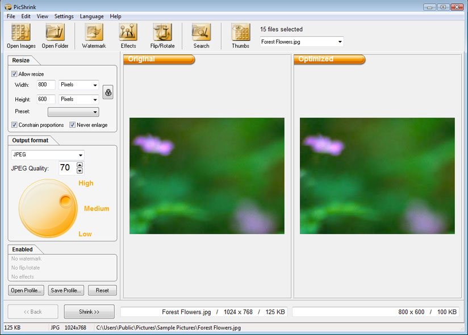
Task: Click the Original preview image
Action: [x=207, y=175]
